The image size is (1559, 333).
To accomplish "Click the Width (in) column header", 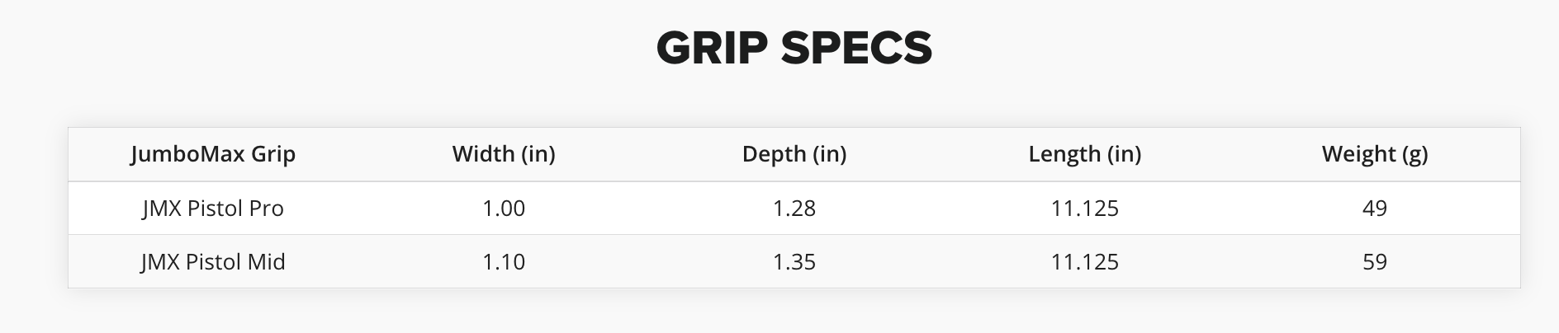I will (x=504, y=154).
